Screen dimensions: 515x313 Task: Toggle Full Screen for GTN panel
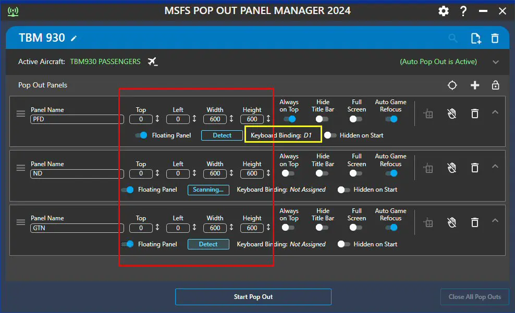point(355,228)
